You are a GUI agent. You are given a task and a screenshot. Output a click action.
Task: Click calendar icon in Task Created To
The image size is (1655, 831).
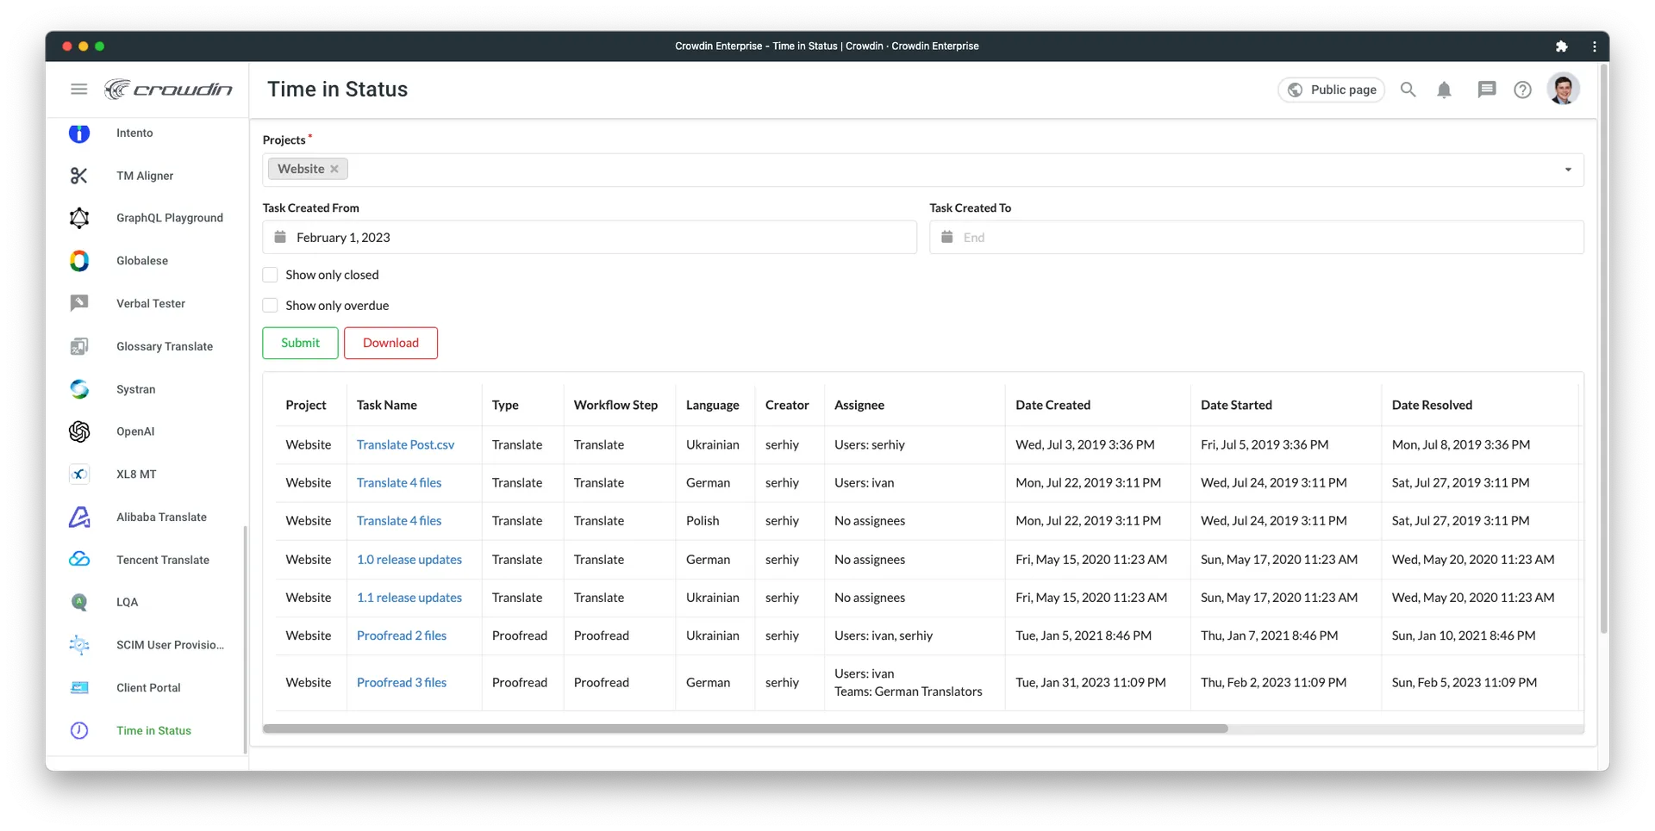click(x=946, y=237)
